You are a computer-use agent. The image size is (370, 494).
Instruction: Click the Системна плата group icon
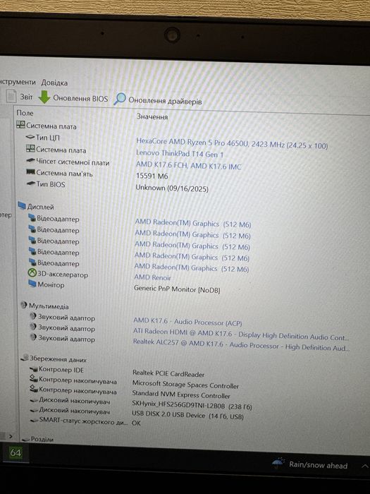click(20, 125)
